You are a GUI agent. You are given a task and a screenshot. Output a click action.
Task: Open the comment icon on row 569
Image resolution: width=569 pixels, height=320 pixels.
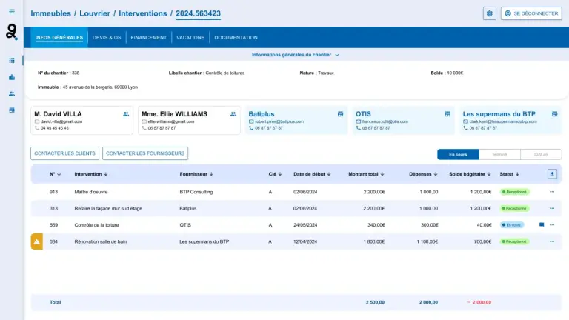click(542, 225)
